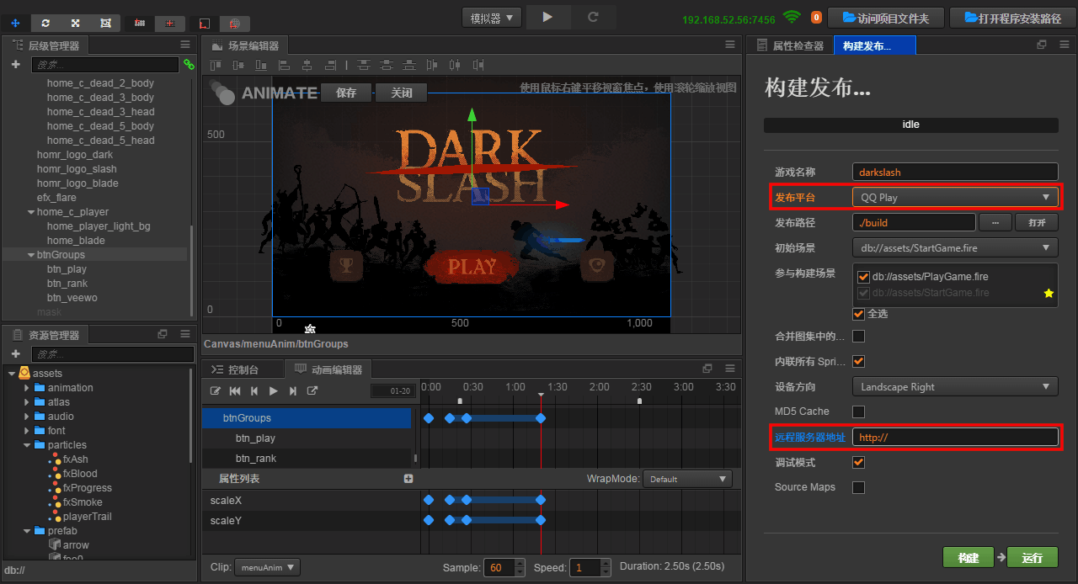Image resolution: width=1078 pixels, height=584 pixels.
Task: Click the 保存 save animation button
Action: 346,93
